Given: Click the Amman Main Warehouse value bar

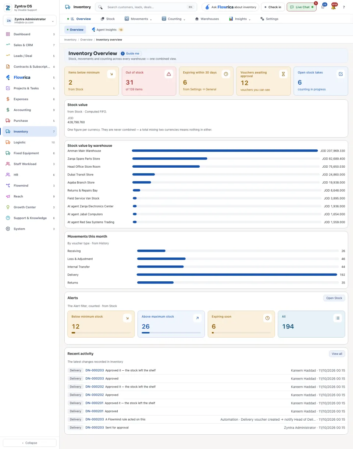Looking at the screenshot, I should [x=225, y=151].
